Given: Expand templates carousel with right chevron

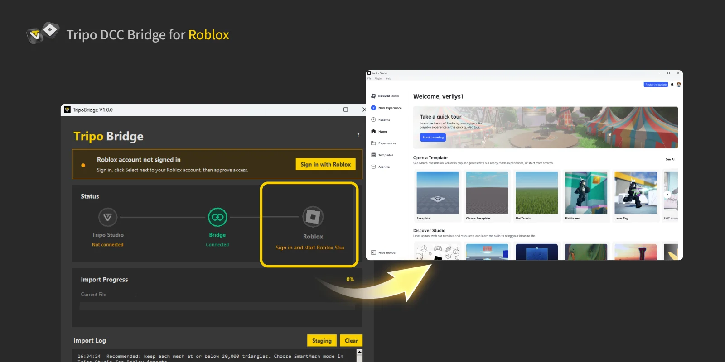Looking at the screenshot, I should pyautogui.click(x=667, y=195).
